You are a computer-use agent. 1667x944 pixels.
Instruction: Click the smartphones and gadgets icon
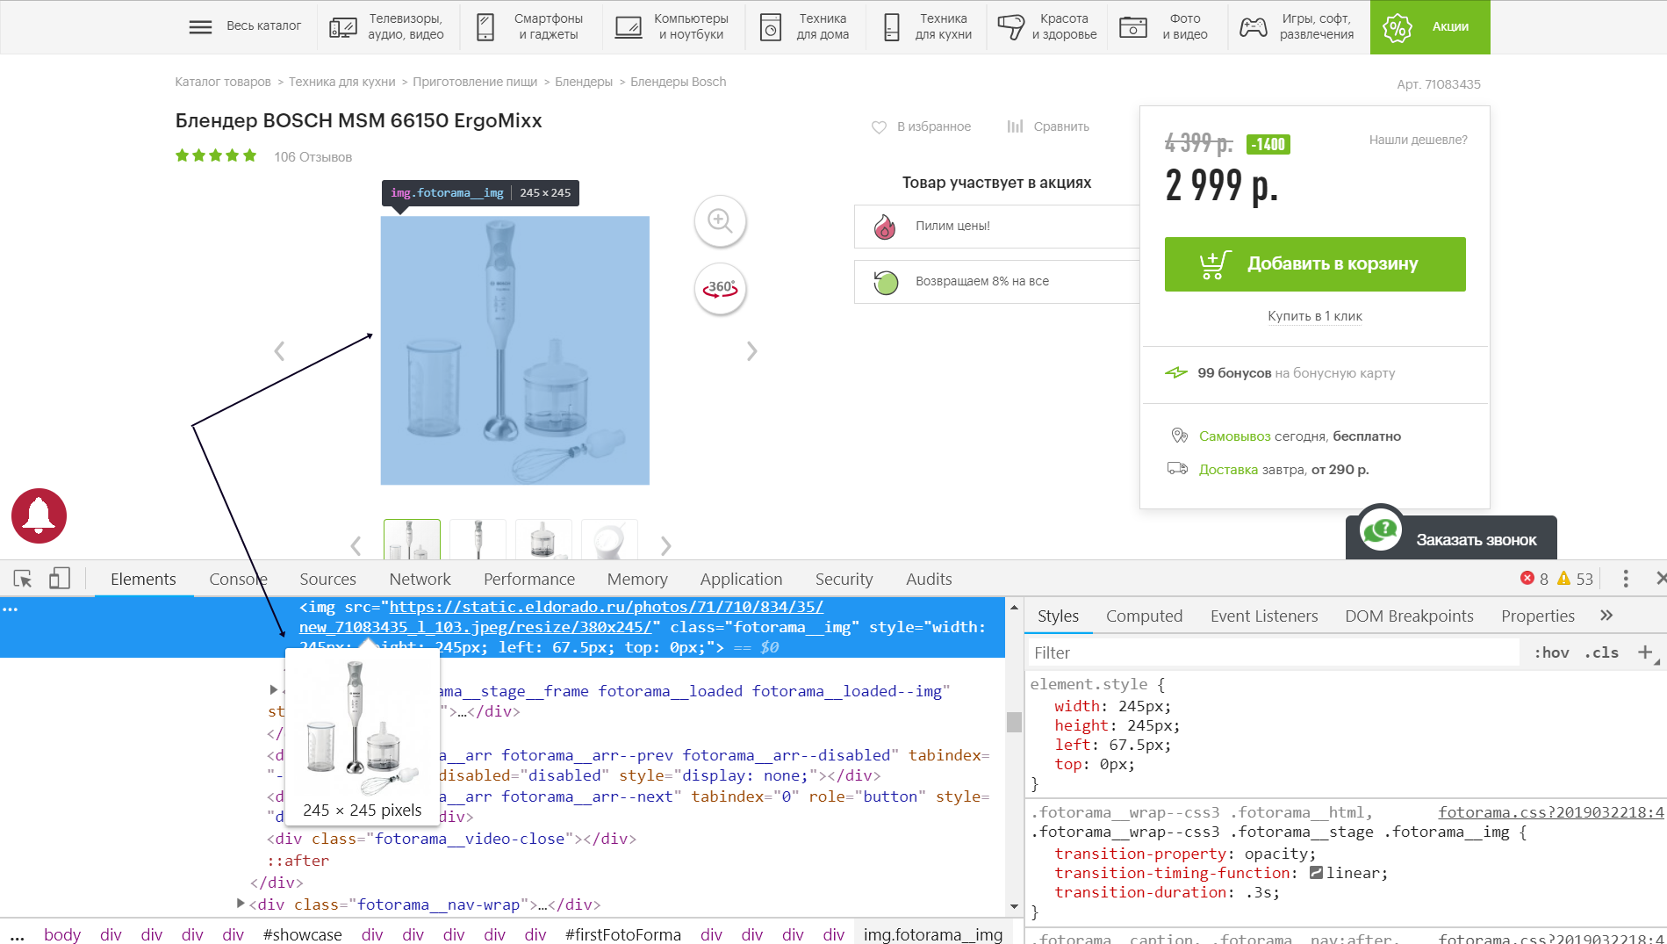pyautogui.click(x=485, y=27)
